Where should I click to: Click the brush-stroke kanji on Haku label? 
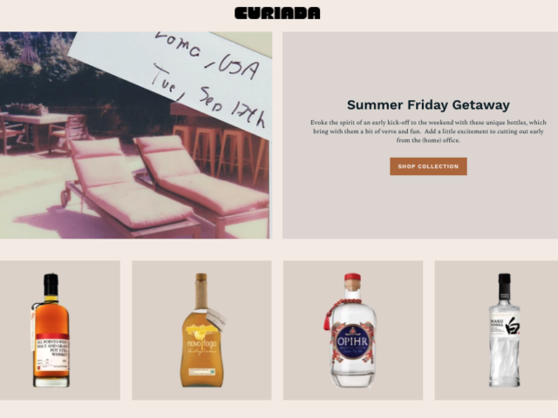514,326
